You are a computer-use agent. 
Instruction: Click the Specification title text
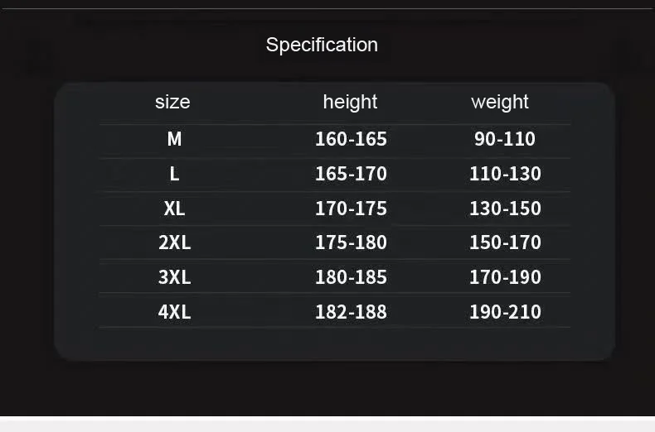pos(322,45)
